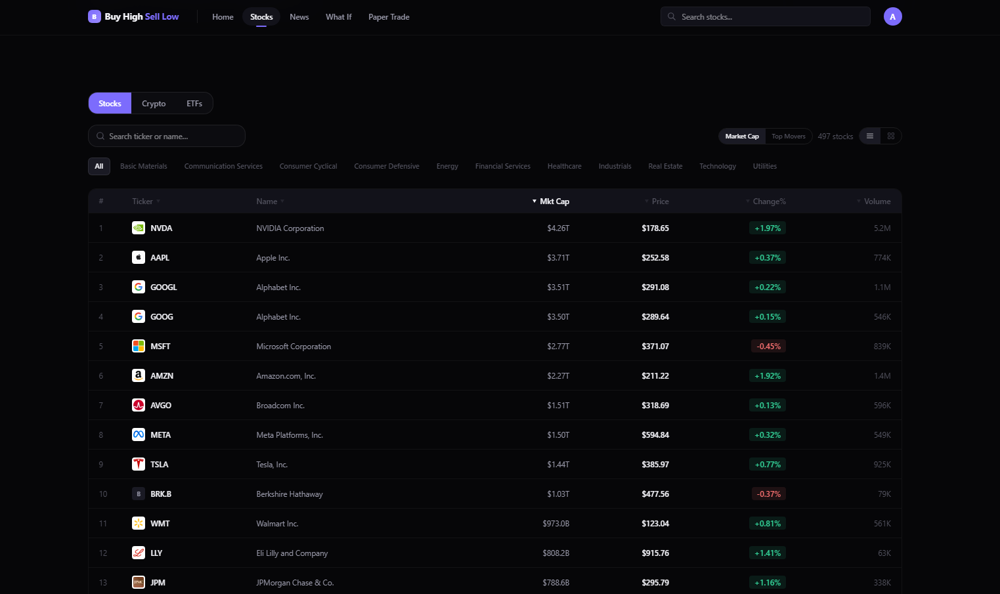The width and height of the screenshot is (1000, 594).
Task: Filter by Healthcare sector
Action: (x=565, y=166)
